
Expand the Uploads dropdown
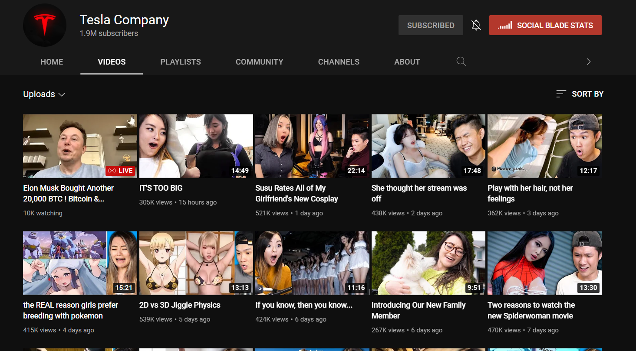pos(44,94)
